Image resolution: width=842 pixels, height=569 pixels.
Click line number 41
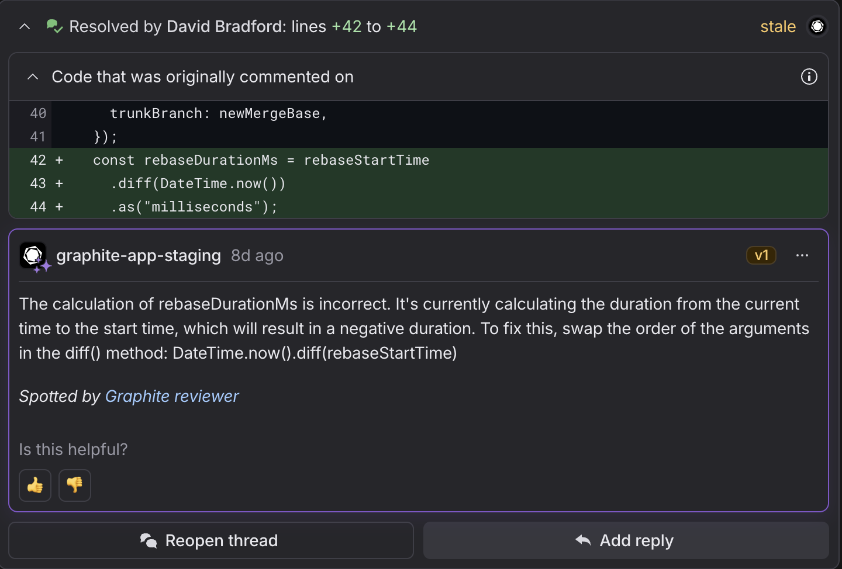click(x=38, y=137)
